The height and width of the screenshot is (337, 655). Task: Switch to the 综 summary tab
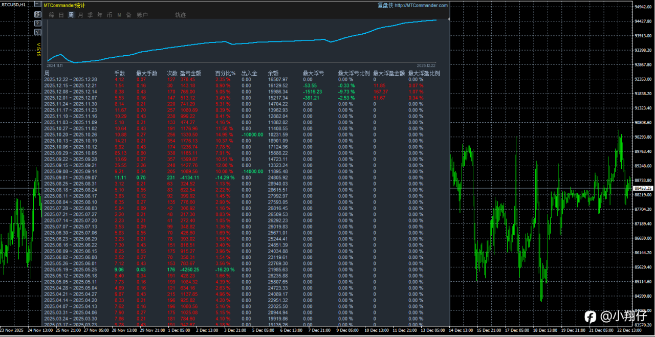[52, 15]
